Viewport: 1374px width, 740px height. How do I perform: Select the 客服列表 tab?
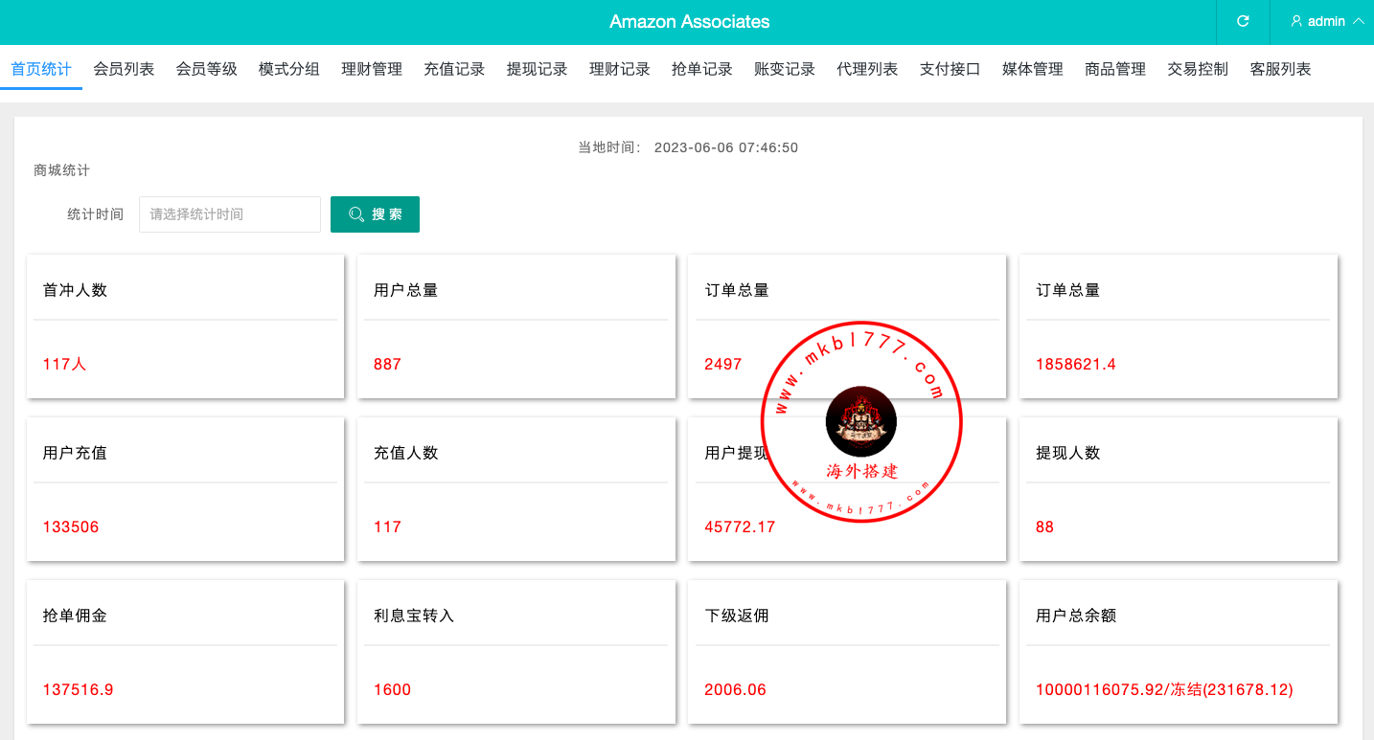[1281, 69]
